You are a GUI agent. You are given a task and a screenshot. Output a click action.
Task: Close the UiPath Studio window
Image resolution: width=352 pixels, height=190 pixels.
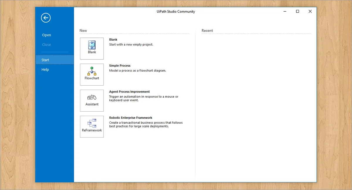[310, 11]
